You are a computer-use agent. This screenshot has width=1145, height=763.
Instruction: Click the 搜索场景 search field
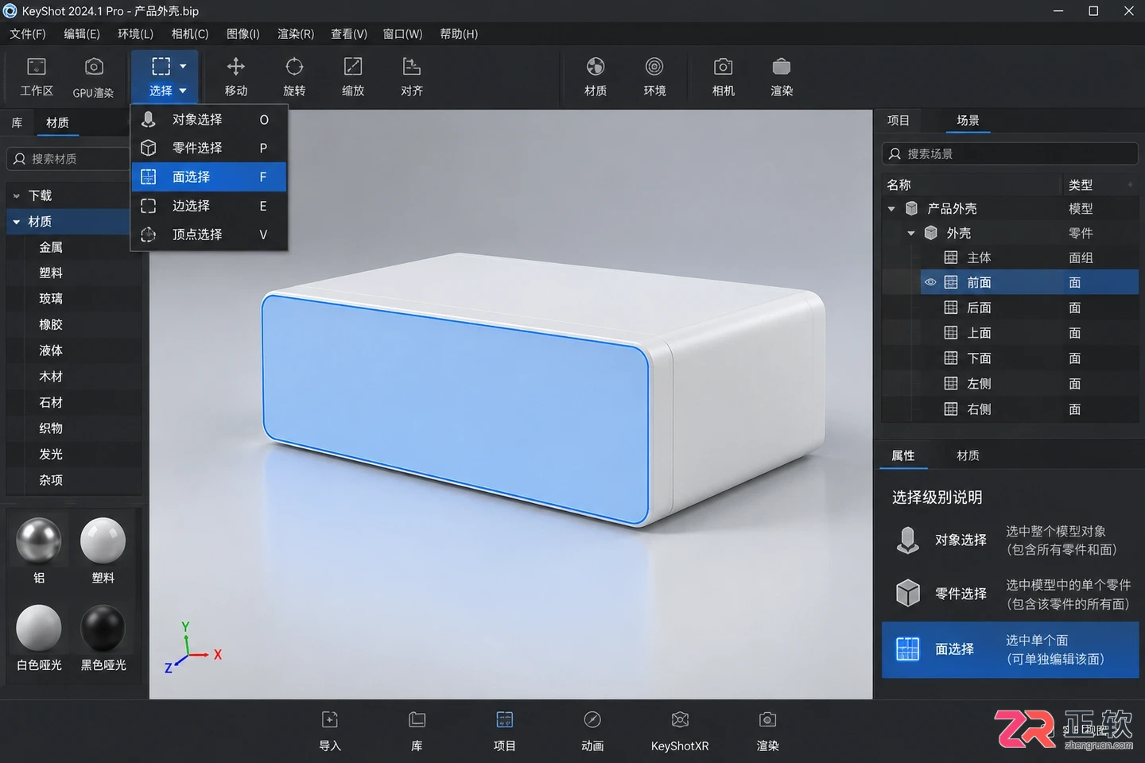tap(1010, 153)
